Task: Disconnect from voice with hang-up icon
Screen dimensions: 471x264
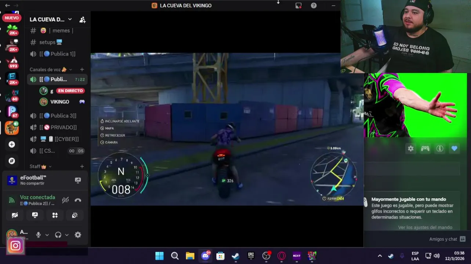Action: tap(78, 200)
